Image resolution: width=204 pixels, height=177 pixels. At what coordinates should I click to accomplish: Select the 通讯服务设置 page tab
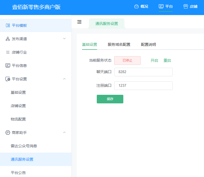(107, 24)
